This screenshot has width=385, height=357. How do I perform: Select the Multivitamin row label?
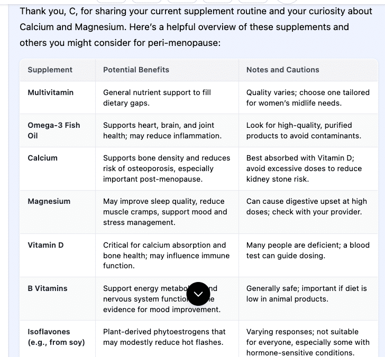(51, 92)
